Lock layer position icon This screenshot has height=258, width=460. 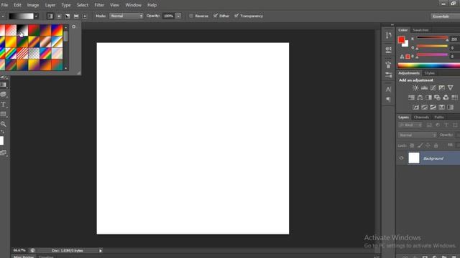pos(428,145)
